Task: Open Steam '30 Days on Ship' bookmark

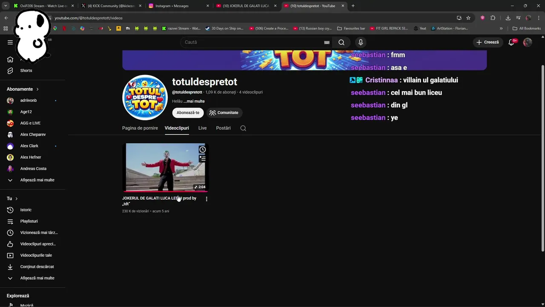Action: pos(224,29)
